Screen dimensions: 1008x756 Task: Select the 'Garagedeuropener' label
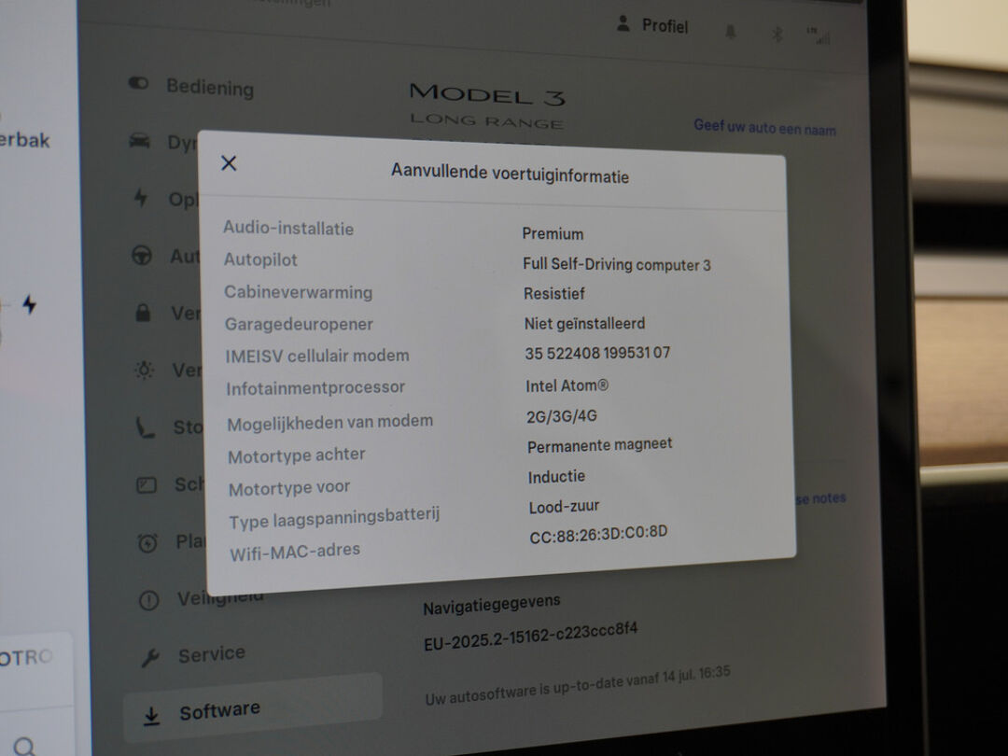[299, 324]
